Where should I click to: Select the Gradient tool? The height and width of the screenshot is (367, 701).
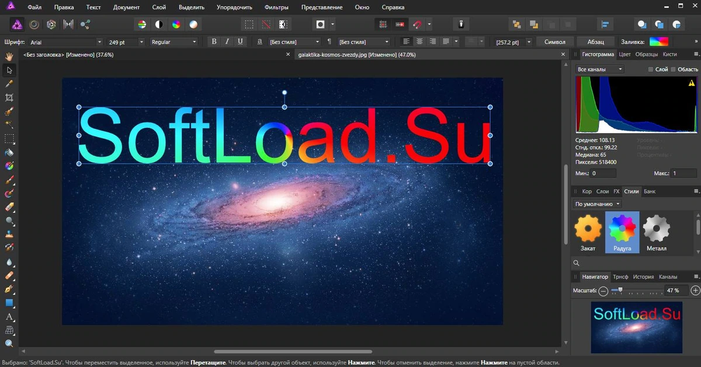point(9,166)
